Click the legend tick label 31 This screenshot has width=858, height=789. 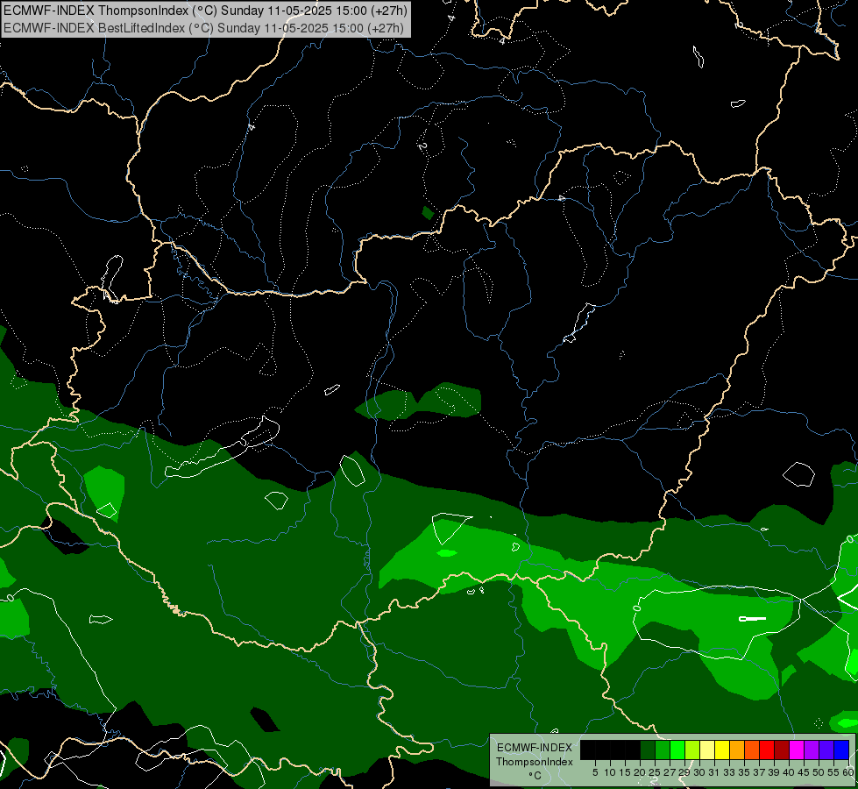click(714, 772)
